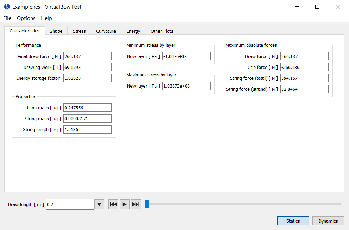Show the Dynamics results
Image resolution: width=349 pixels, height=230 pixels.
(x=328, y=221)
